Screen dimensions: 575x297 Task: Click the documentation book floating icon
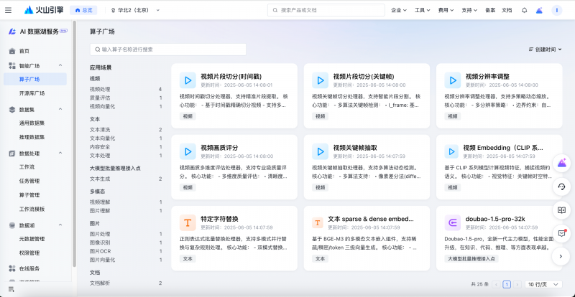point(562,209)
